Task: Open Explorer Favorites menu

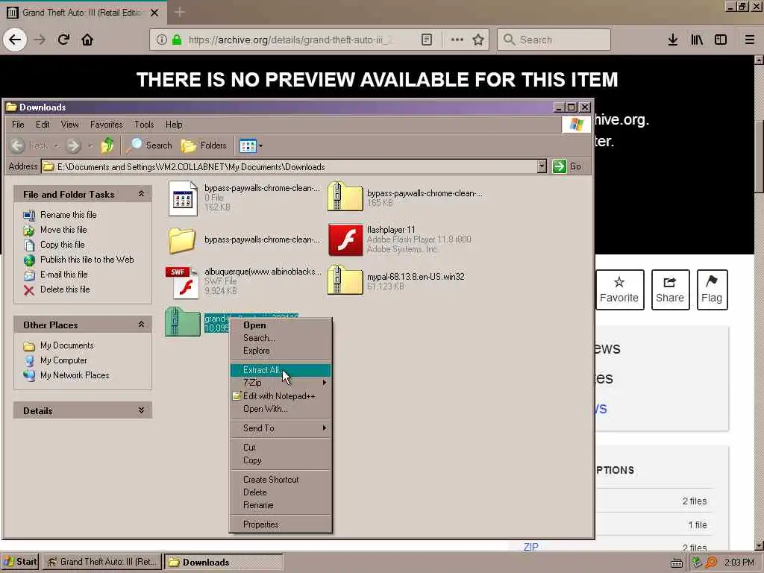Action: 106,125
